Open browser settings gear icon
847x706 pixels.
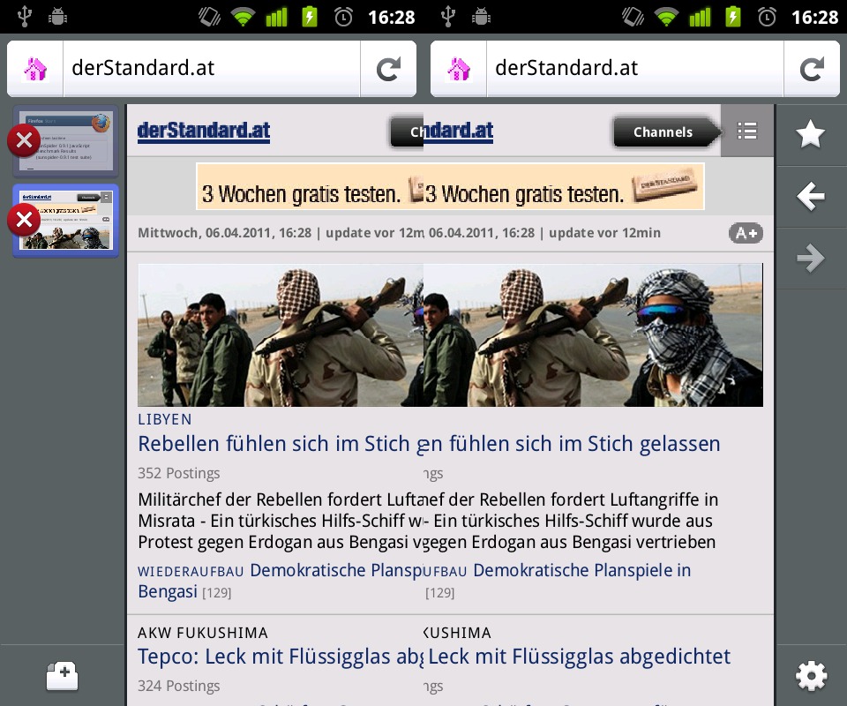point(811,675)
